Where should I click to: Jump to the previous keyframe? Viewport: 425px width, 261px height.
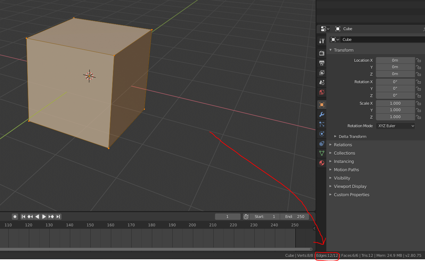click(30, 217)
